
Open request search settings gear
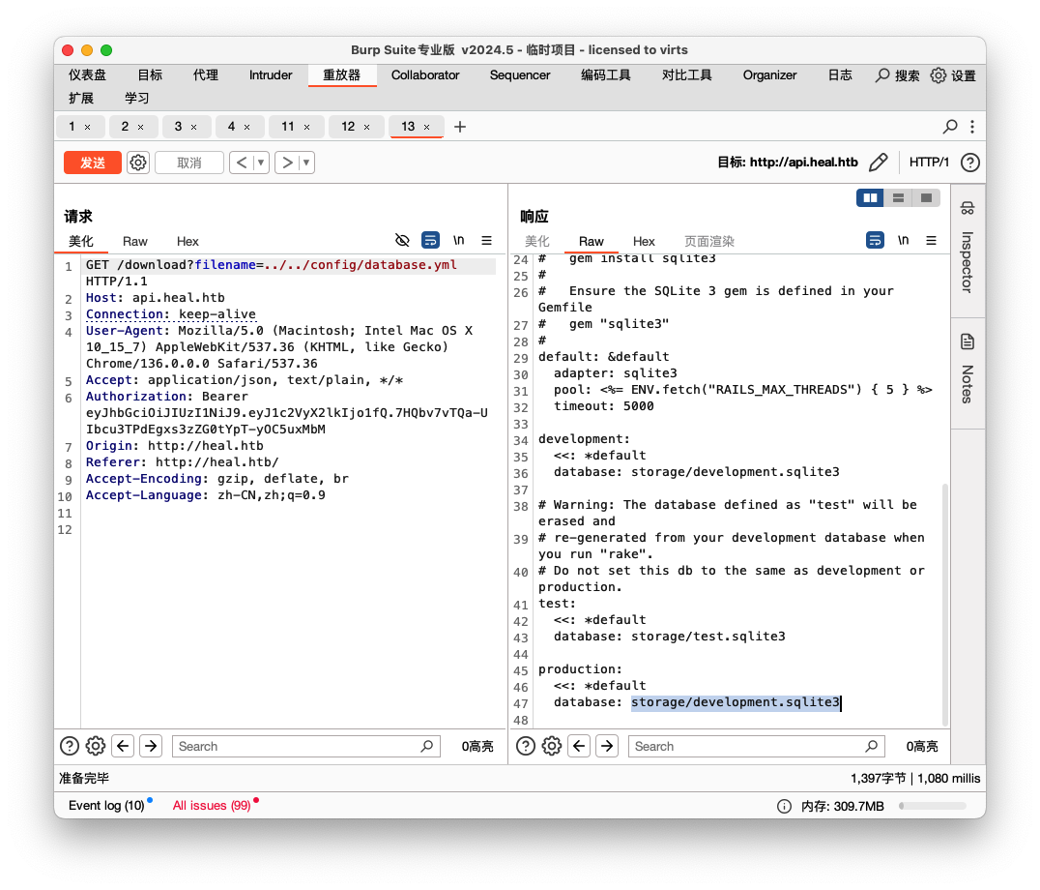click(x=96, y=746)
